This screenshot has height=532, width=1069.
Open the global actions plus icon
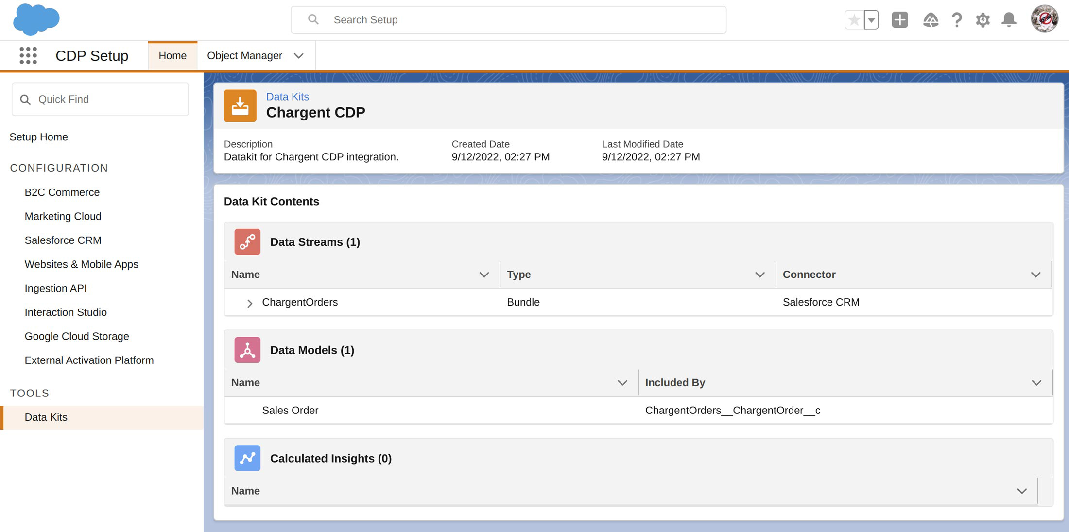pos(900,20)
